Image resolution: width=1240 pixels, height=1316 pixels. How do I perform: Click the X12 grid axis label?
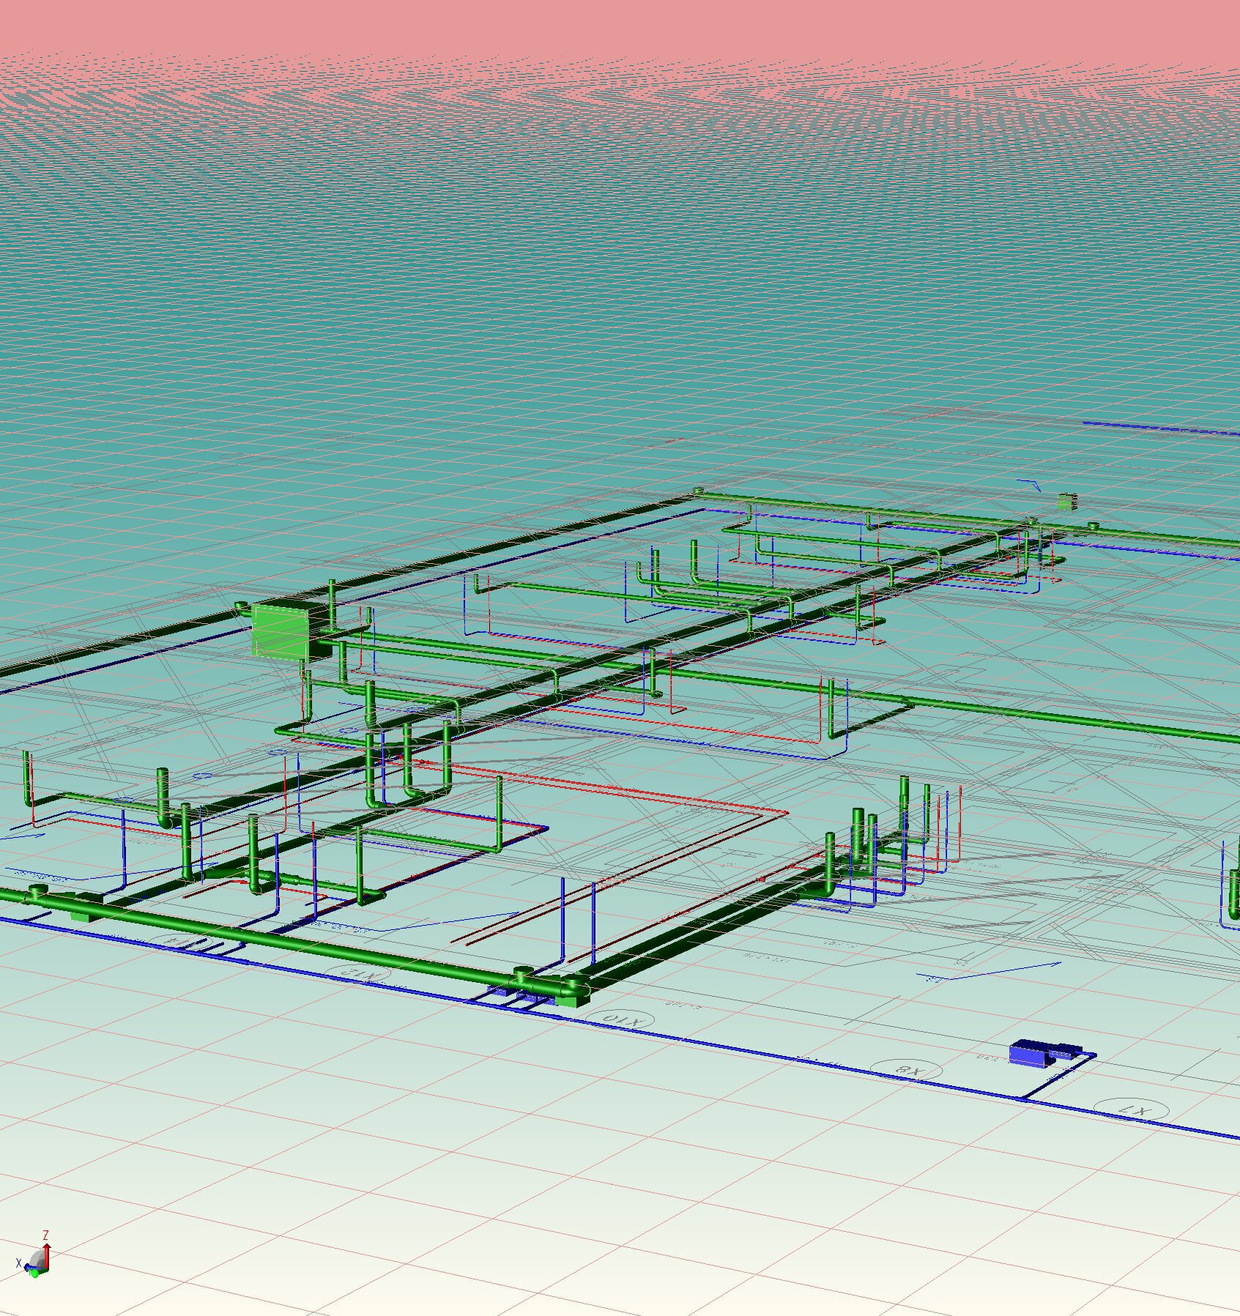pos(359,973)
